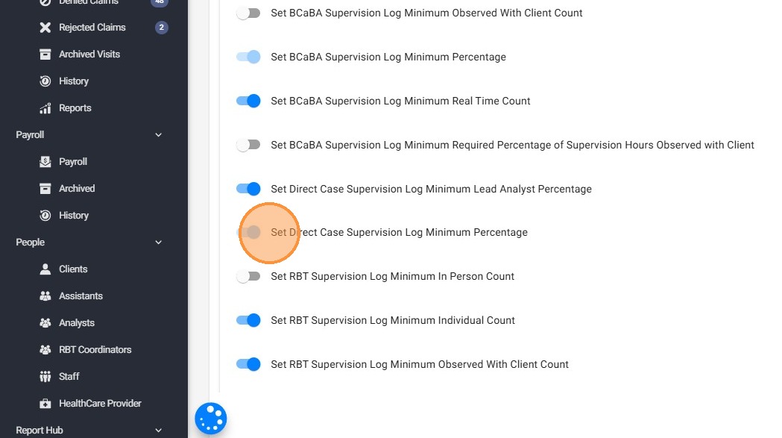Click the blue floating cookie button

(211, 419)
